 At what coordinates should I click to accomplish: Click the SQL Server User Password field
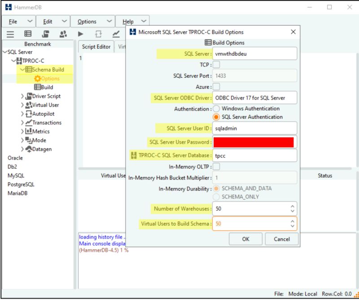click(254, 142)
